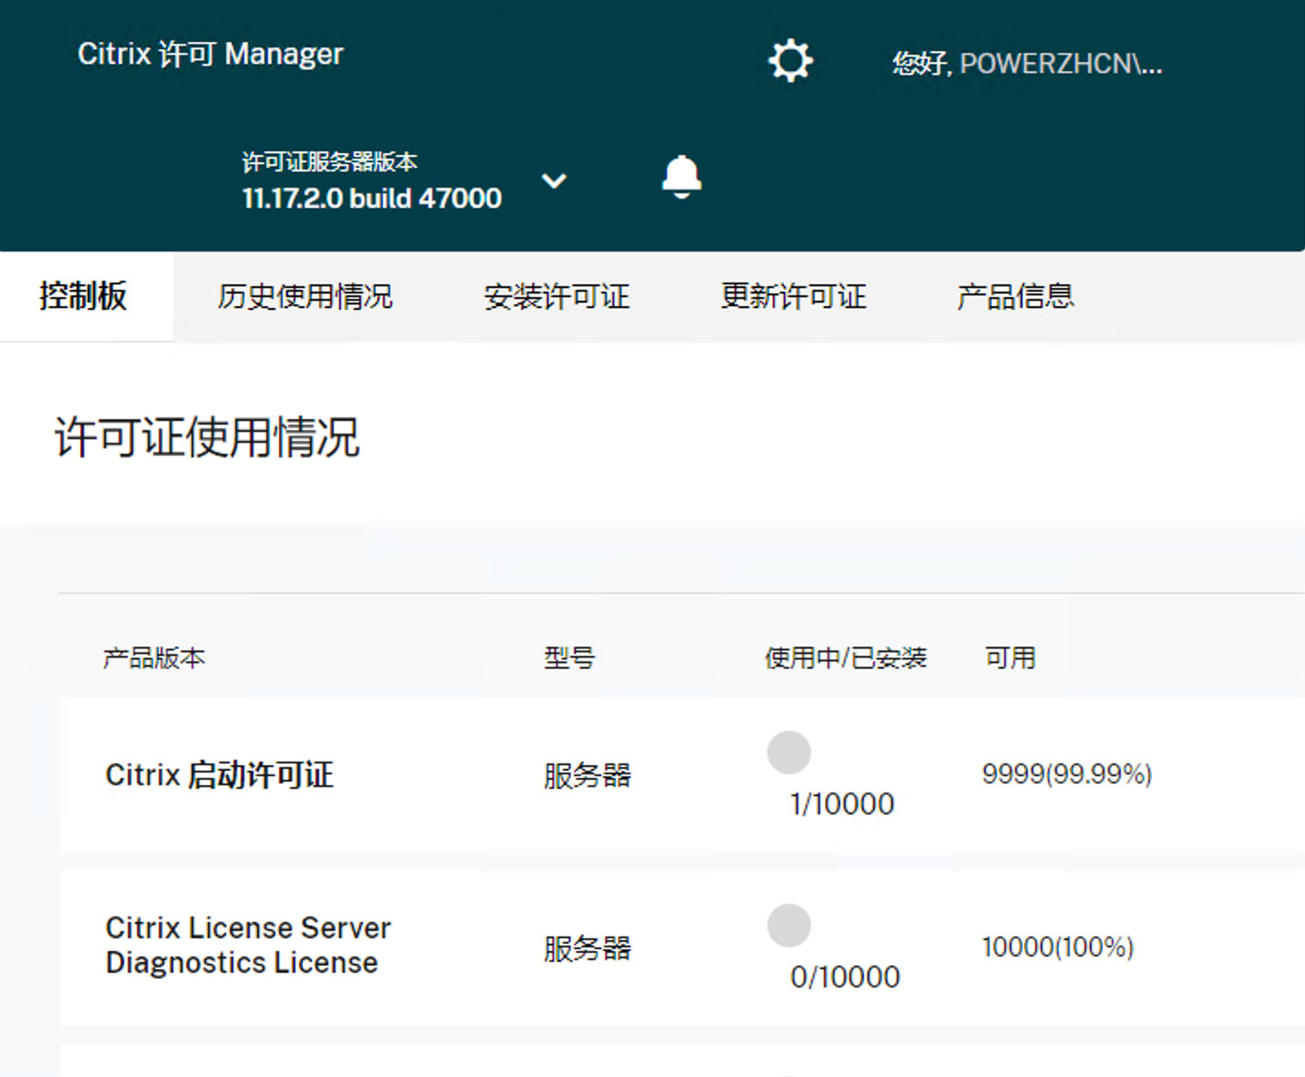Click the 1/10000 in-use value

842,805
